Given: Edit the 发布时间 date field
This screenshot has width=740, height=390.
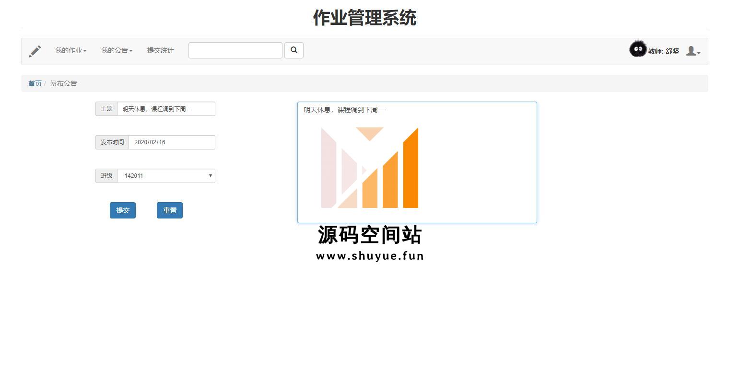Looking at the screenshot, I should [172, 142].
